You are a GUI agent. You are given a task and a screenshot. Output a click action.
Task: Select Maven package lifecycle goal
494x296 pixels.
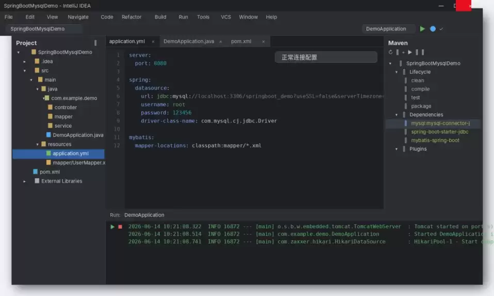[x=421, y=107]
